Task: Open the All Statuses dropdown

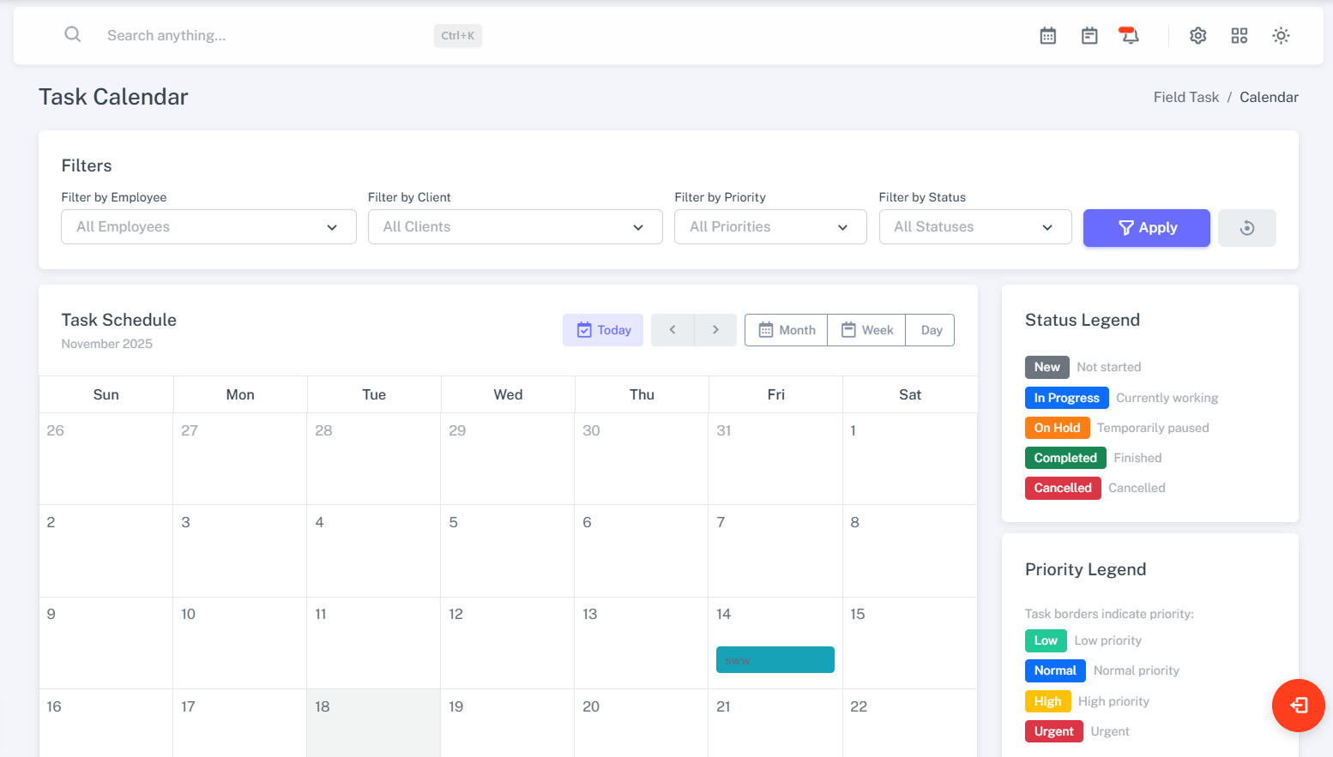Action: coord(974,227)
